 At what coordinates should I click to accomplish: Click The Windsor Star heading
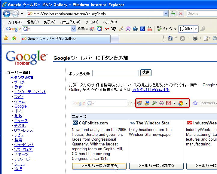[x=153, y=123]
